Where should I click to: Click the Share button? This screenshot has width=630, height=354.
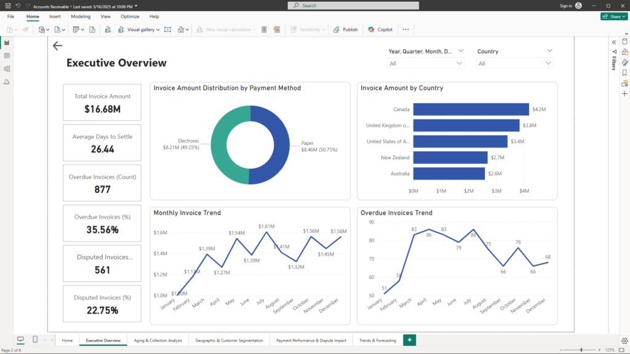pos(613,17)
